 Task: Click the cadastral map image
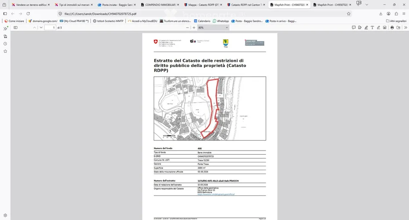coord(210,109)
